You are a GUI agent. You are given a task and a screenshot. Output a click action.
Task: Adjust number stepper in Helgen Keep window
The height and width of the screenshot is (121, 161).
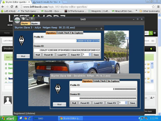click(90, 55)
